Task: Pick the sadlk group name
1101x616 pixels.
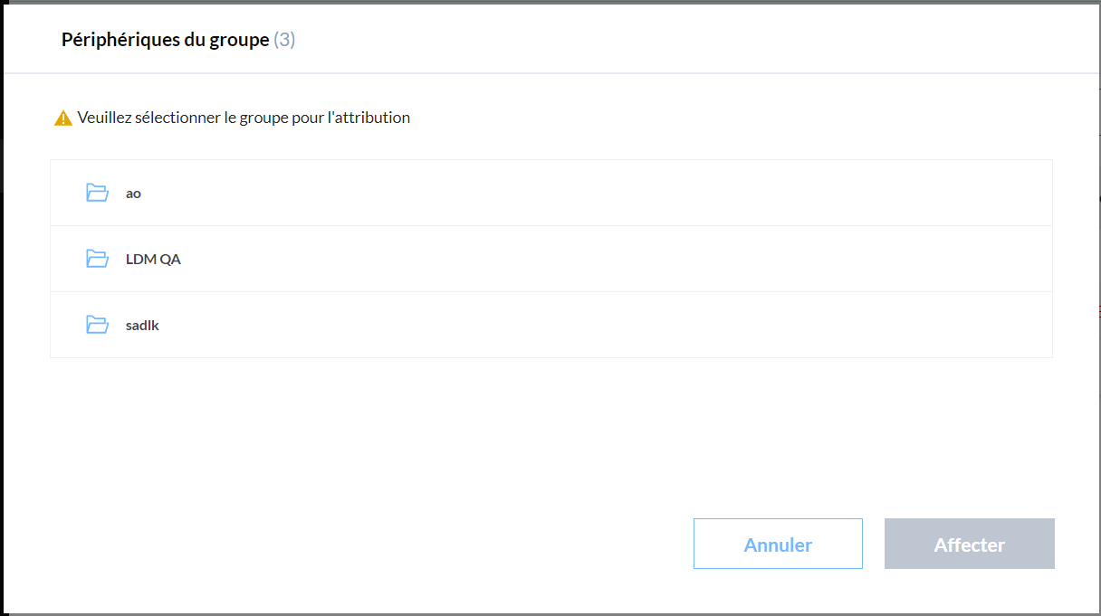Action: [142, 326]
